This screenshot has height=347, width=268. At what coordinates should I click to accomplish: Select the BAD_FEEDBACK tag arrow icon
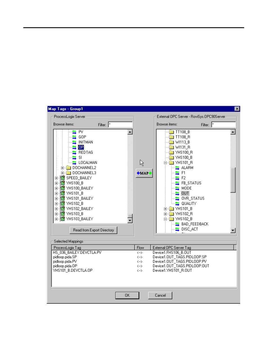(177, 224)
